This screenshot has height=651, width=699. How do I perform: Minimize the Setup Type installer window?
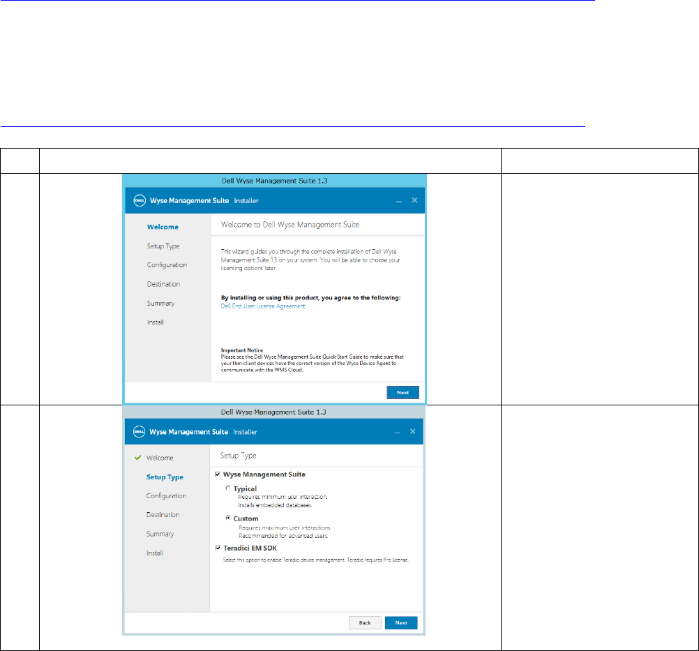pyautogui.click(x=397, y=432)
